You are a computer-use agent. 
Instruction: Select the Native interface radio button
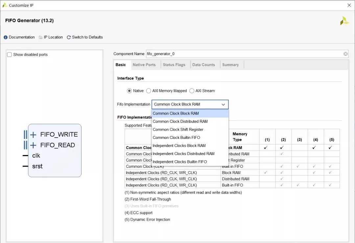(129, 91)
